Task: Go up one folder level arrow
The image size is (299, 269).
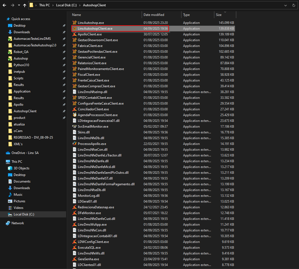Action: coord(25,5)
